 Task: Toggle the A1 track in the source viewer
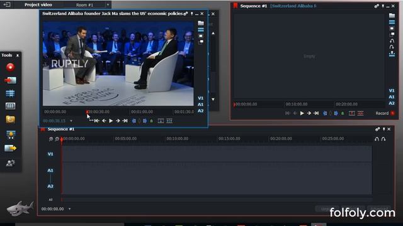coord(200,104)
